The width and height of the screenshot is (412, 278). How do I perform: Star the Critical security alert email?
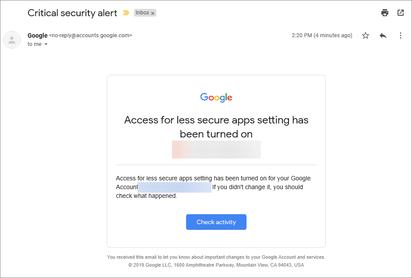point(366,35)
